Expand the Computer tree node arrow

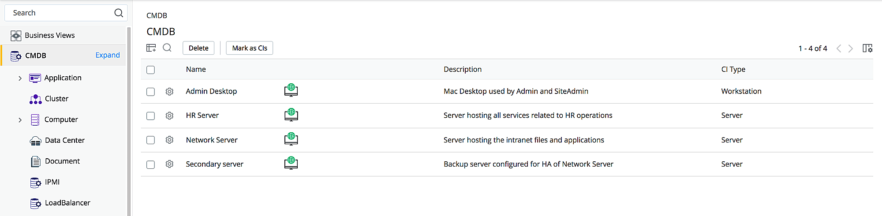pos(20,120)
